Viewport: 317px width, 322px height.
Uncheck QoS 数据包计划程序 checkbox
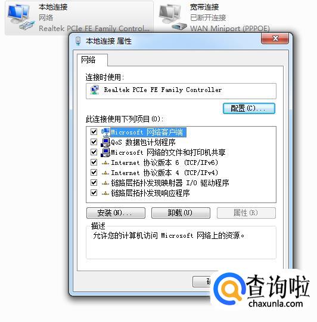click(x=94, y=142)
